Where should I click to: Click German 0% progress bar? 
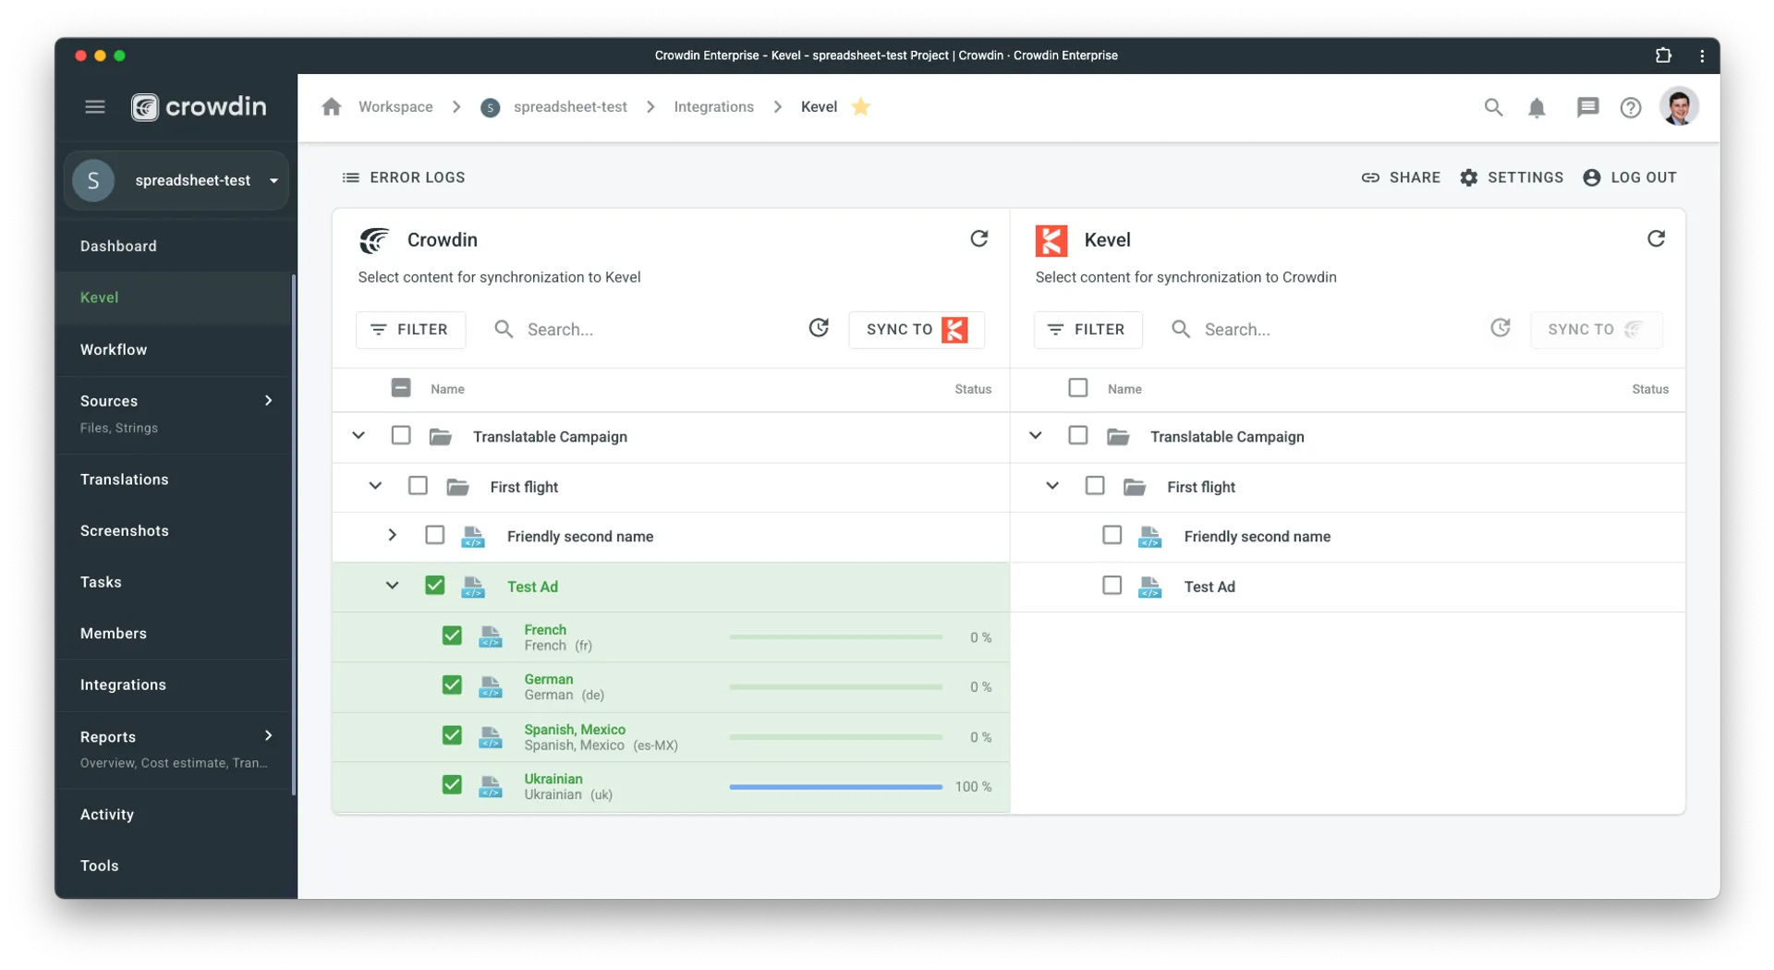[835, 687]
